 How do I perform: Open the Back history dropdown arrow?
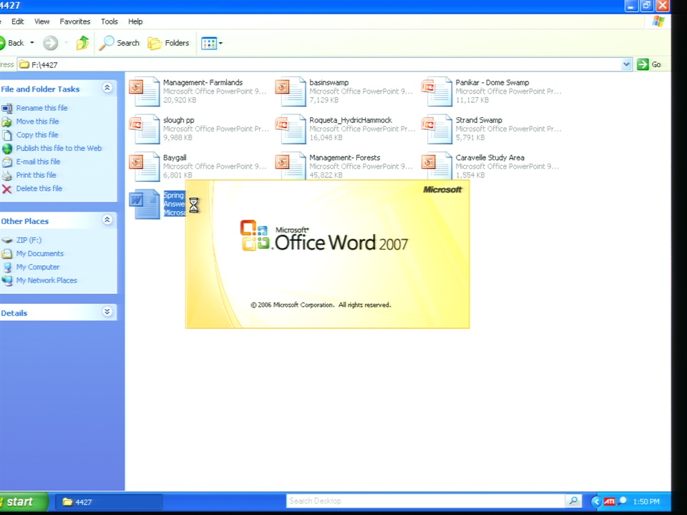[32, 43]
